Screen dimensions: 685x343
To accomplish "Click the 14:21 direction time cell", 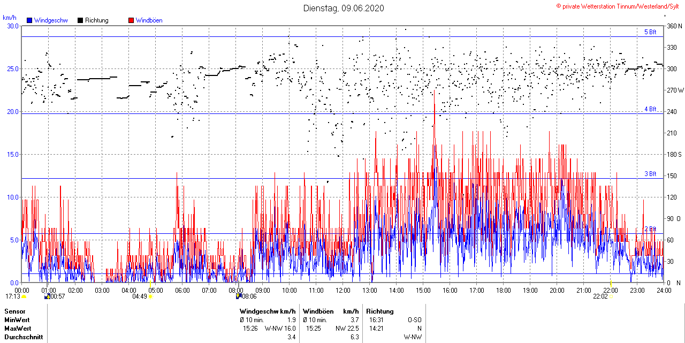I will coord(377,328).
